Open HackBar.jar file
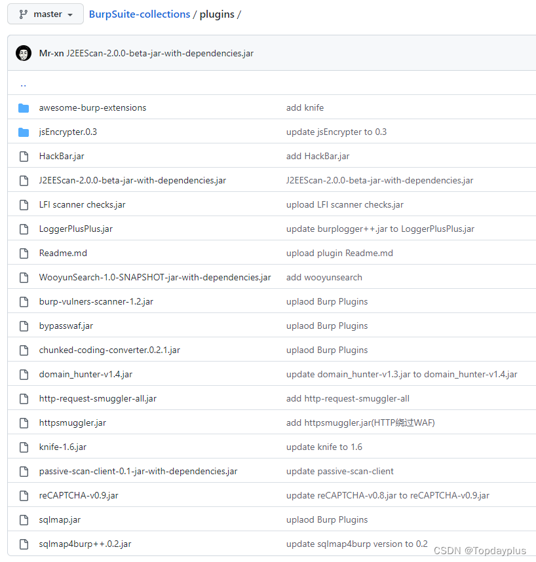This screenshot has width=536, height=562. (x=62, y=156)
